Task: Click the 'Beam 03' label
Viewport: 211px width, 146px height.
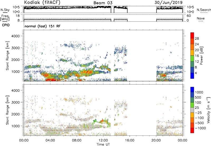Action: (103, 3)
